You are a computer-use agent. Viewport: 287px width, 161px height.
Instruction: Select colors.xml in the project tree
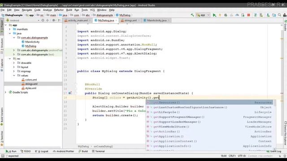31,80
